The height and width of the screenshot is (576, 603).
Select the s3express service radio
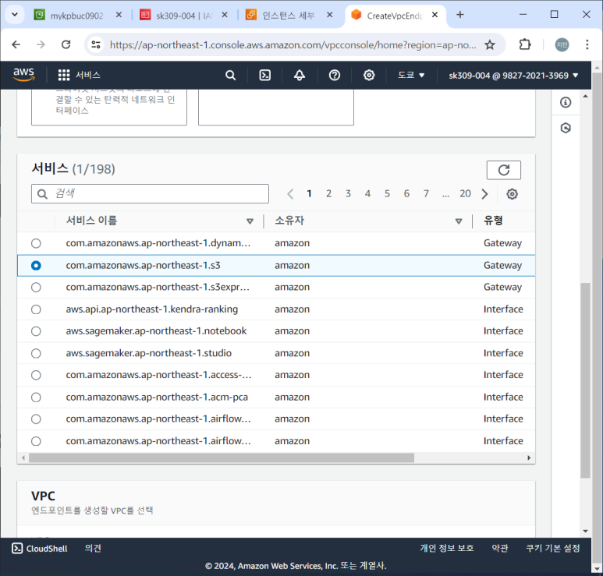tap(36, 288)
